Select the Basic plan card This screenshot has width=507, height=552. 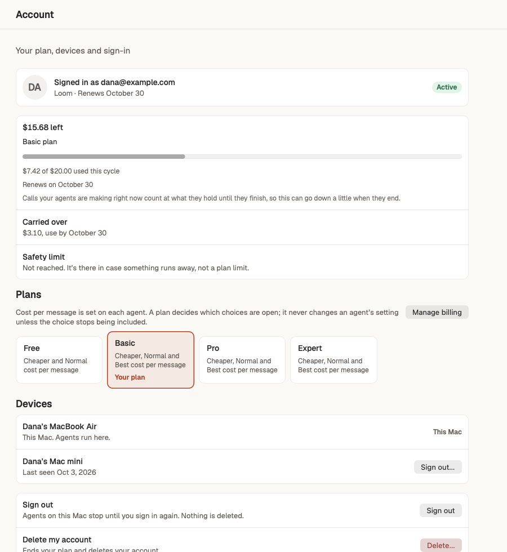151,360
